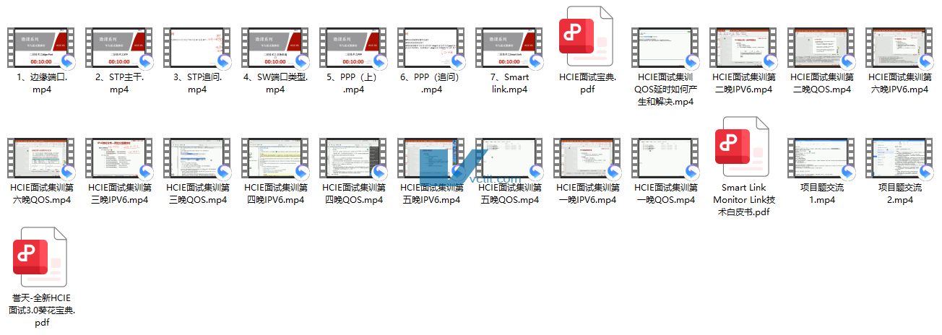Viewport: 942px width, 335px height.
Task: Pick the HCIE面试集训第四晚IPV6.mp4 thumbnail
Action: (x=275, y=159)
